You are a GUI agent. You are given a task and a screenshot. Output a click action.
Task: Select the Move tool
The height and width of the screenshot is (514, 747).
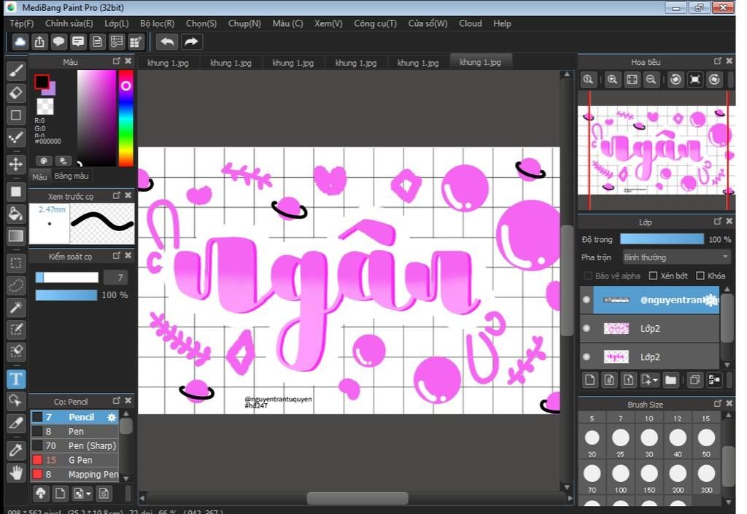click(x=16, y=164)
